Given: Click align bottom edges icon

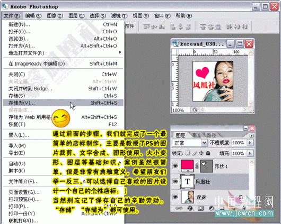Looking at the screenshot, I should (162, 27).
